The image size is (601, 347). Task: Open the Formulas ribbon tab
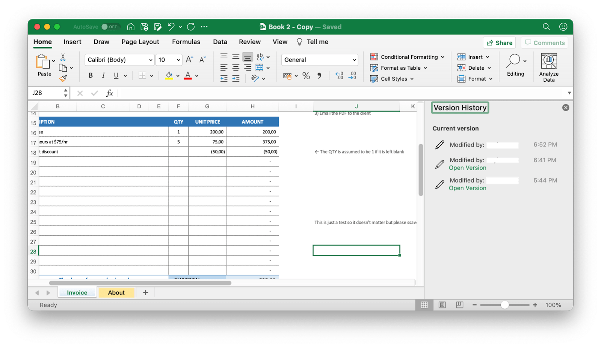tap(186, 42)
